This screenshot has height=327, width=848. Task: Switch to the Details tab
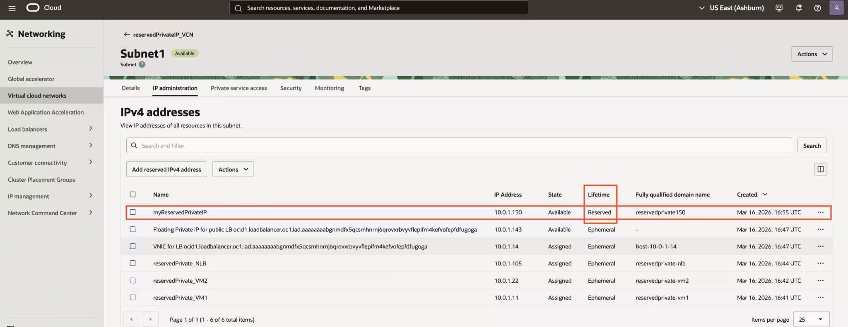[x=131, y=88]
